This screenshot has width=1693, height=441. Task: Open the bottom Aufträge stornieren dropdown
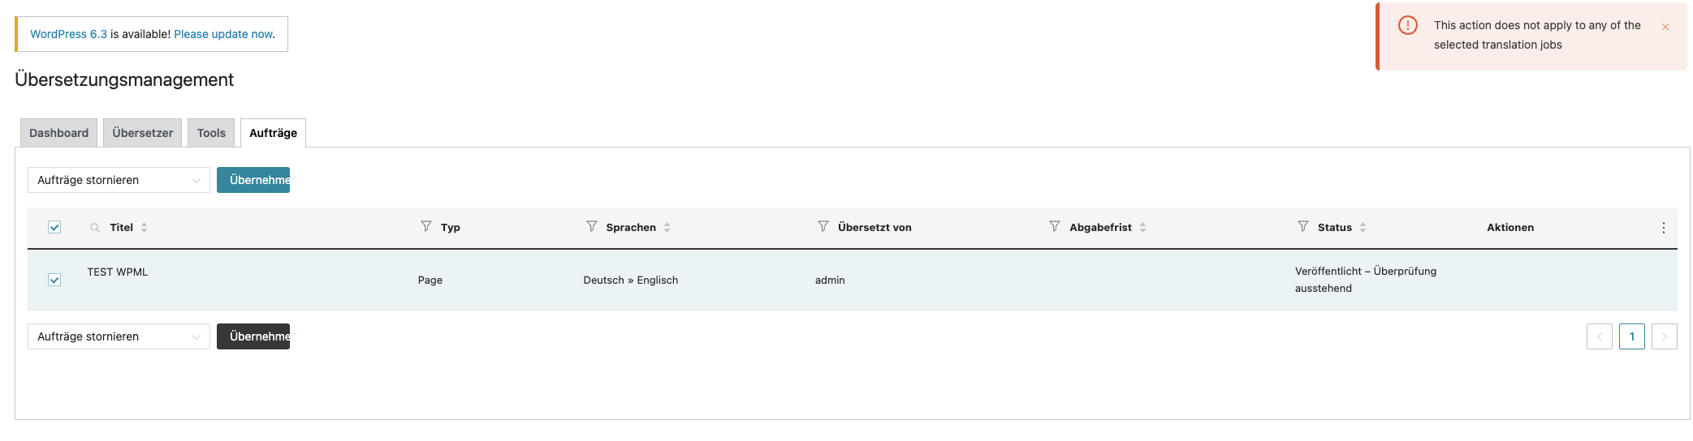[119, 336]
